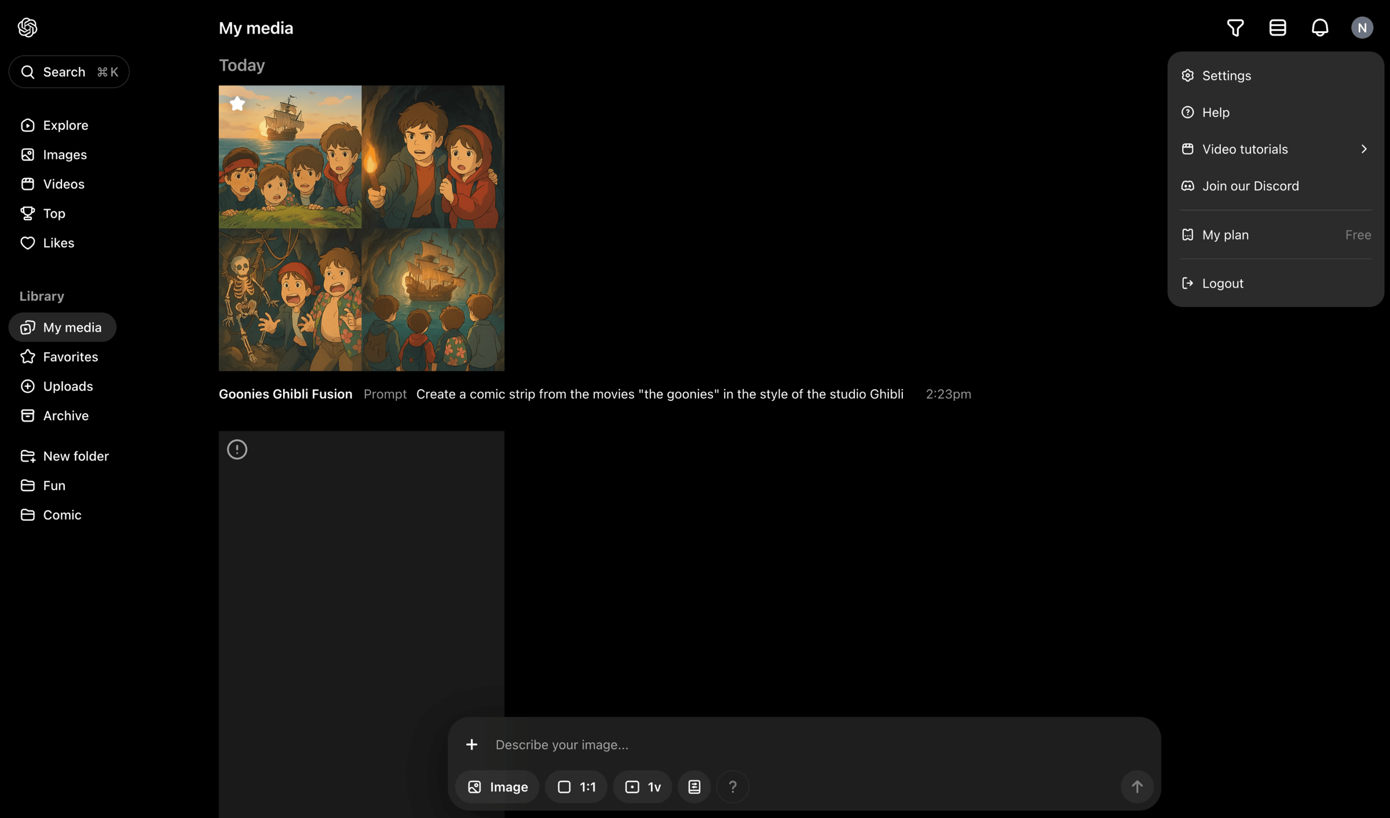This screenshot has width=1390, height=818.
Task: Go to Top in sidebar
Action: (x=43, y=214)
